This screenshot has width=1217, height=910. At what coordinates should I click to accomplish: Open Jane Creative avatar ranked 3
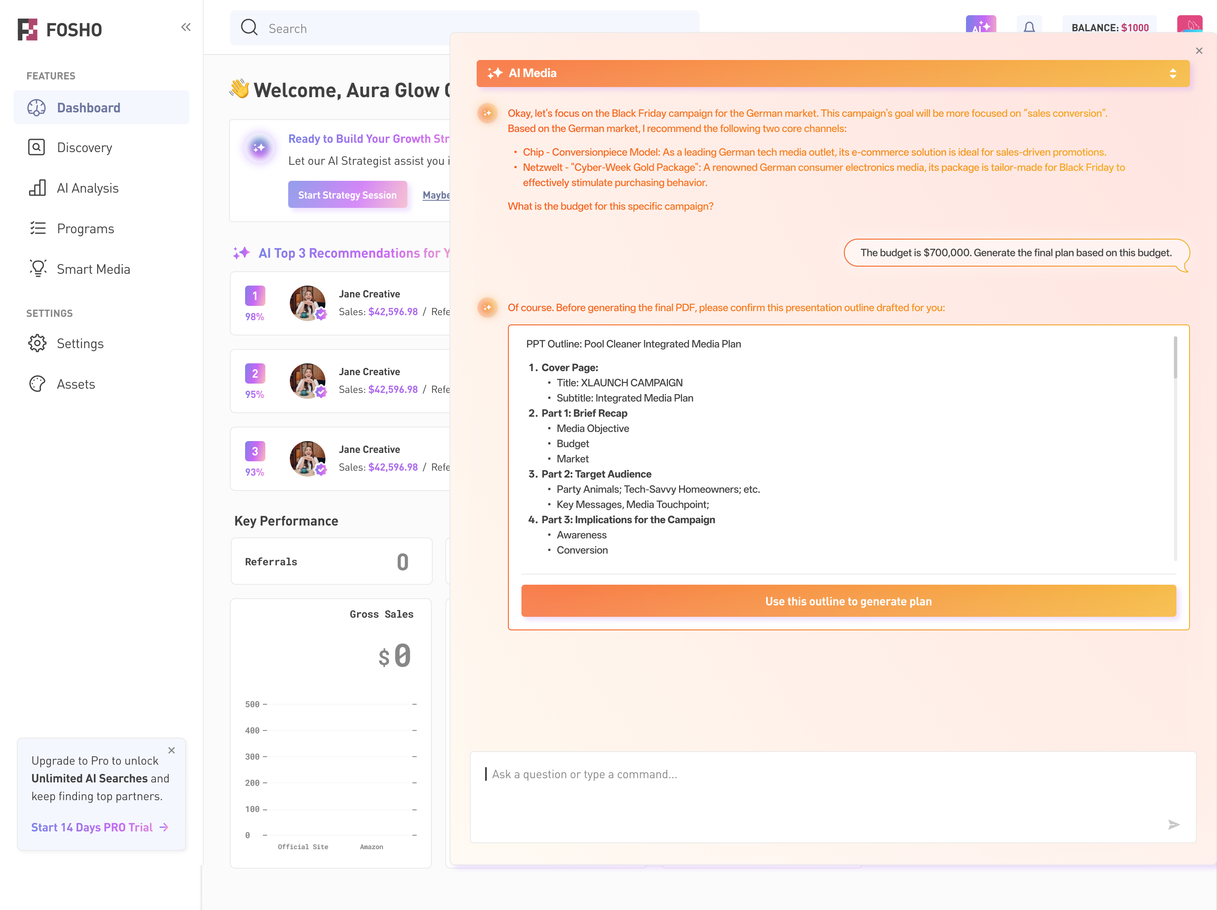[308, 458]
